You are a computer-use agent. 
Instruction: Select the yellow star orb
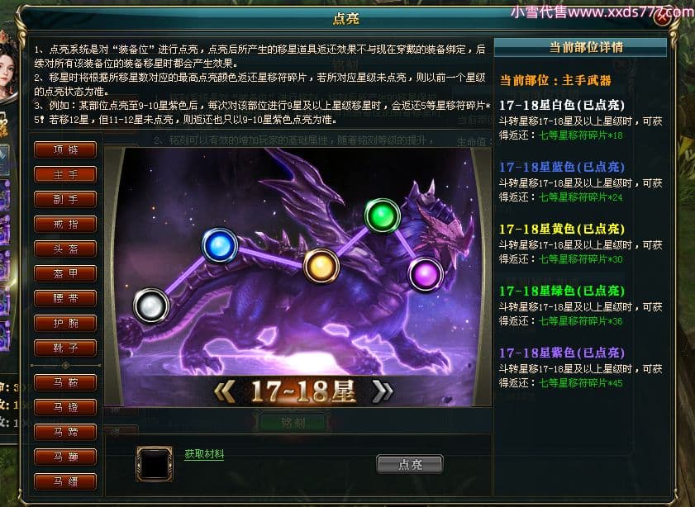tap(321, 266)
